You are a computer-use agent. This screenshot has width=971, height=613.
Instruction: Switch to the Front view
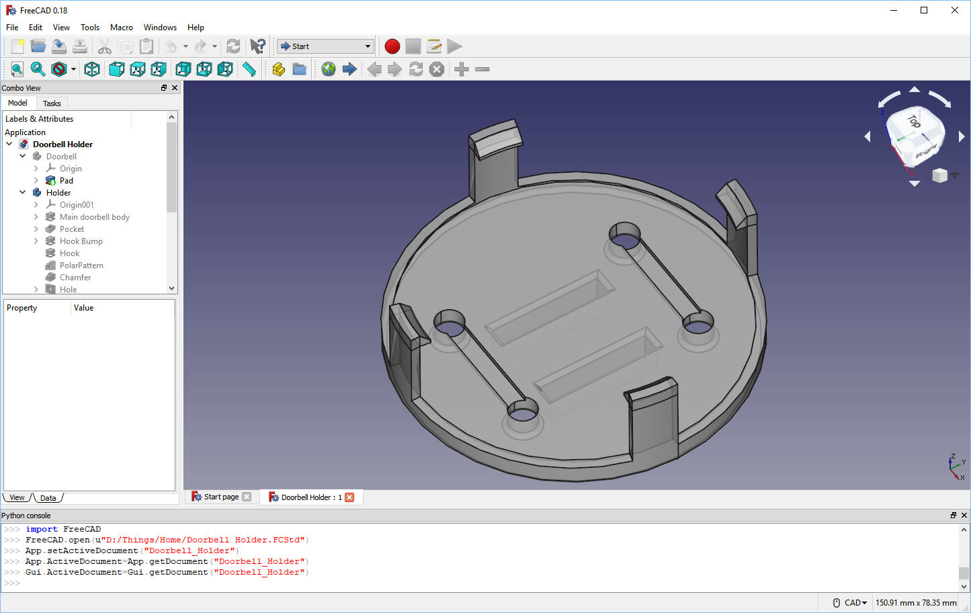coord(116,69)
